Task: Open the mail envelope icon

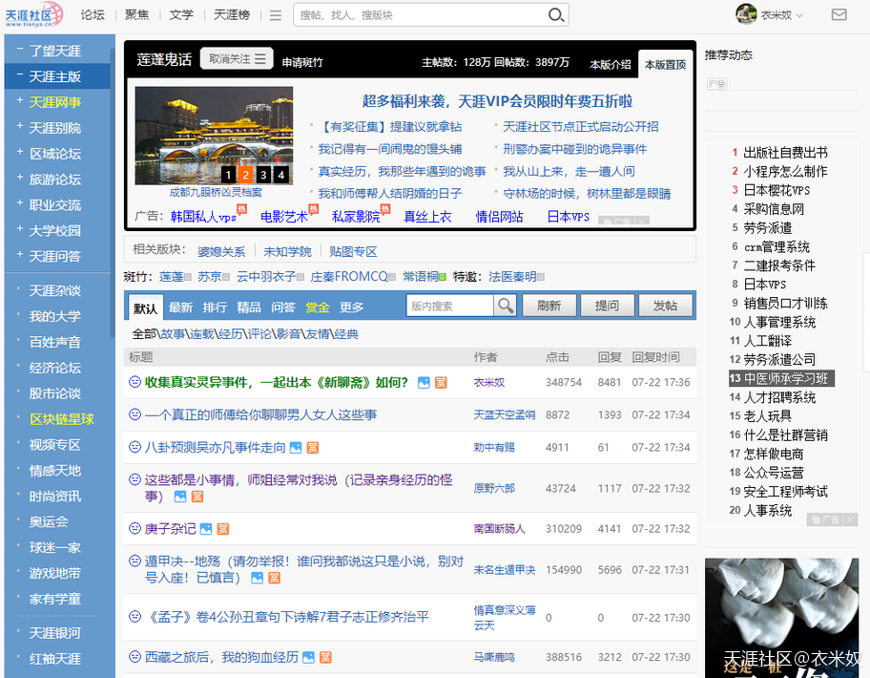Action: pos(839,15)
